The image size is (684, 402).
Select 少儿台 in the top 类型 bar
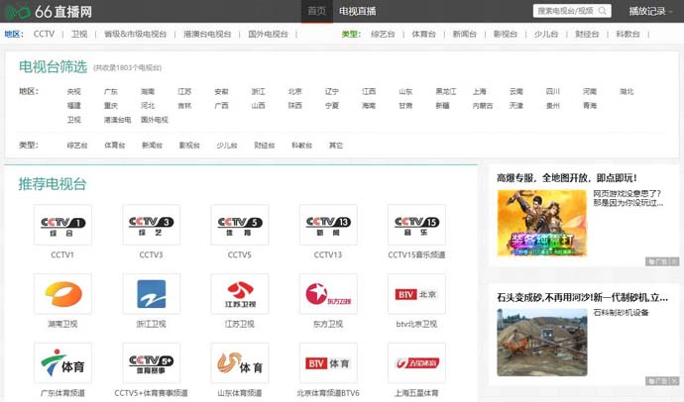pos(546,34)
